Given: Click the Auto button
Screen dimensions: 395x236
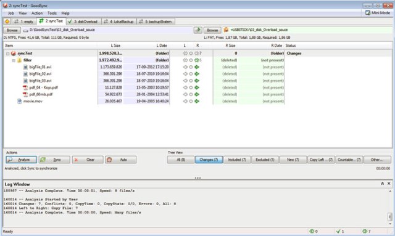Looking at the screenshot, I should point(121,160).
